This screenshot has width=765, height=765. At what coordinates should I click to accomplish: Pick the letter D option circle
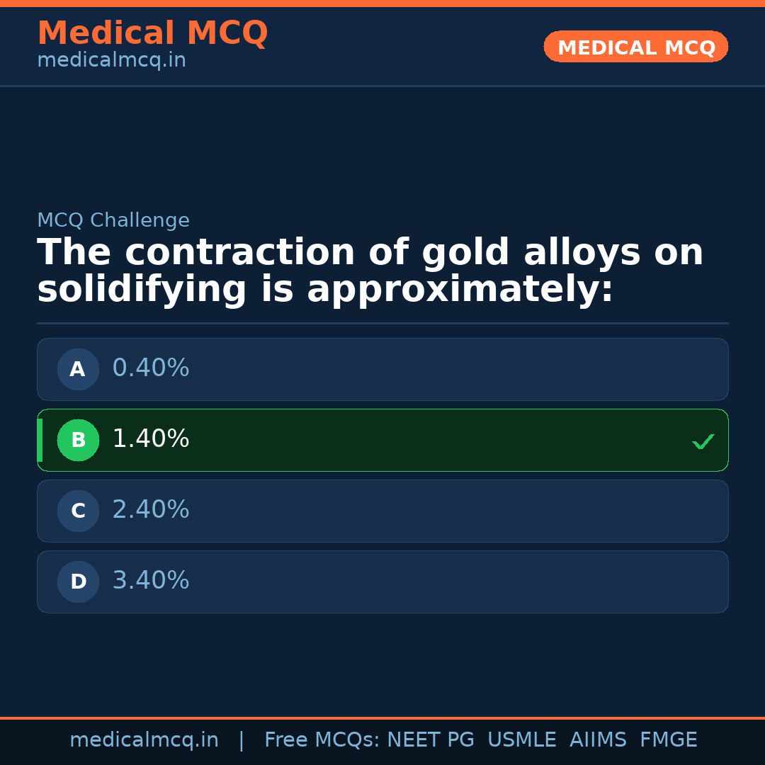tap(78, 582)
